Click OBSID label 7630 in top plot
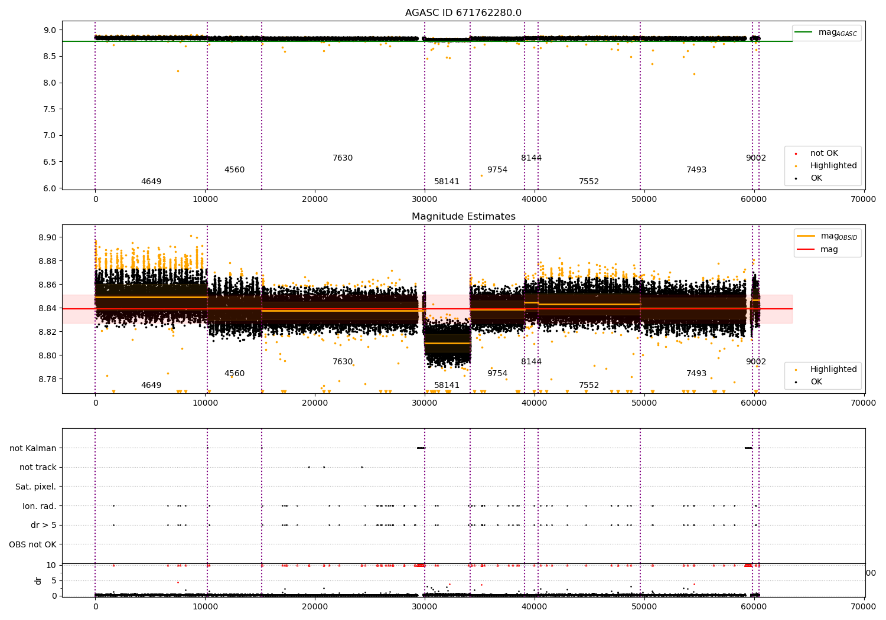 click(x=343, y=158)
